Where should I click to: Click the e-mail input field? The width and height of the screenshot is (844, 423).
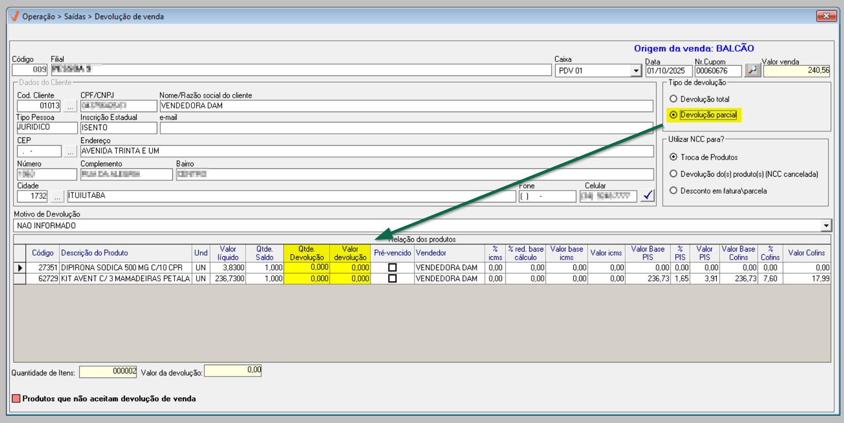[406, 128]
